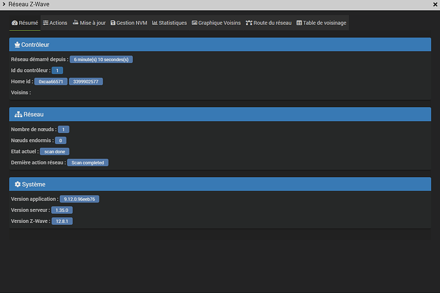Click the Système panel header
Image resolution: width=440 pixels, height=293 pixels.
[220, 184]
